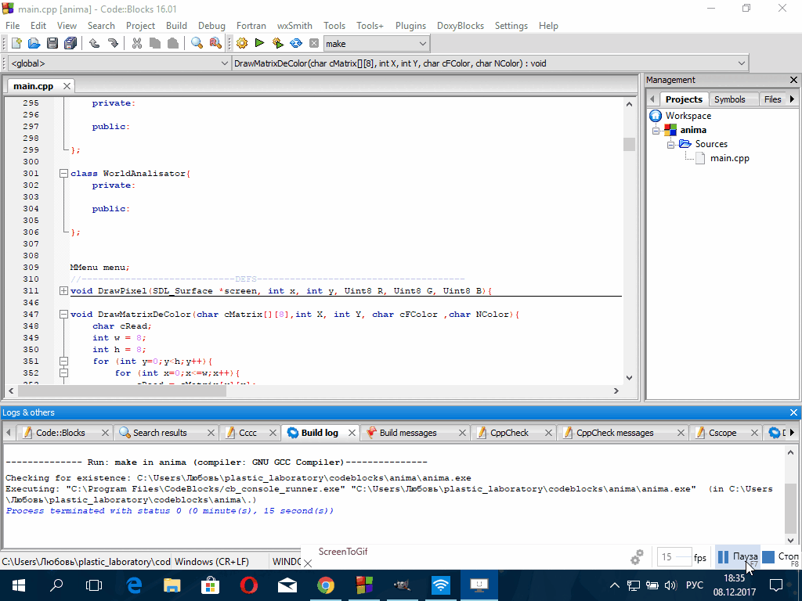The image size is (802, 601).
Task: Open ScreenToGif settings gear
Action: click(x=637, y=557)
